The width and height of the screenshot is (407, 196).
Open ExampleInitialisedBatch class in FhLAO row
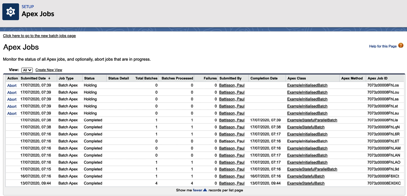coord(307,162)
